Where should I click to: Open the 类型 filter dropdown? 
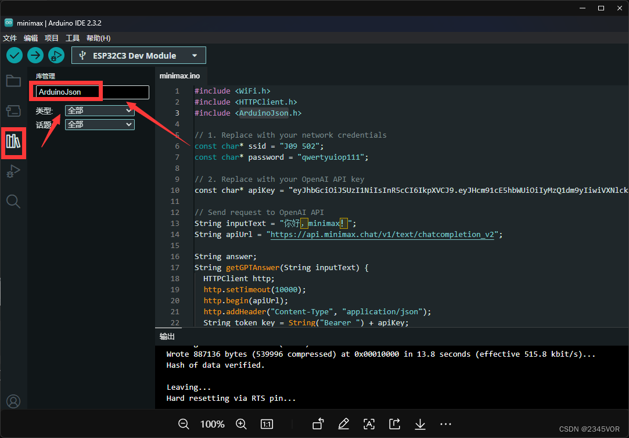click(x=99, y=110)
